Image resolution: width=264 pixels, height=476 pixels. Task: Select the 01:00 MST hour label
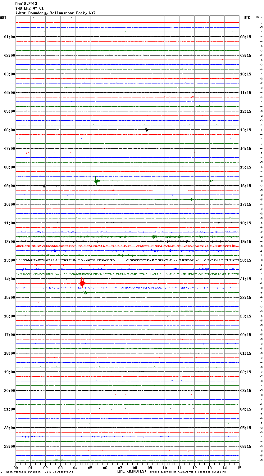[x=10, y=37]
